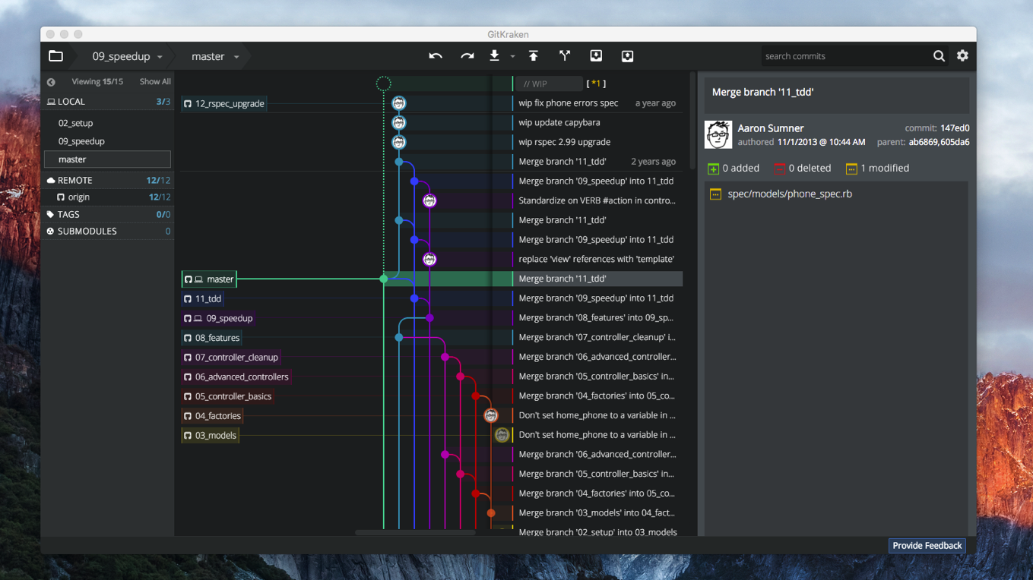Click the 11_tdd branch label

[x=202, y=299]
